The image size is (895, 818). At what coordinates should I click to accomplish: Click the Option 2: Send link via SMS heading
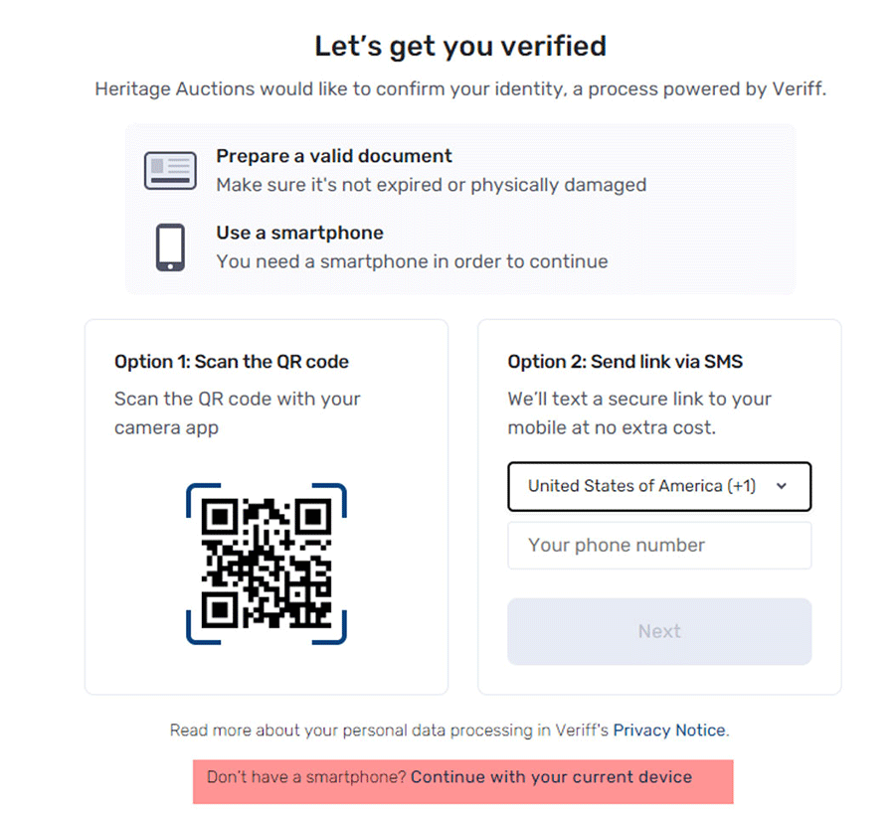[x=626, y=362]
